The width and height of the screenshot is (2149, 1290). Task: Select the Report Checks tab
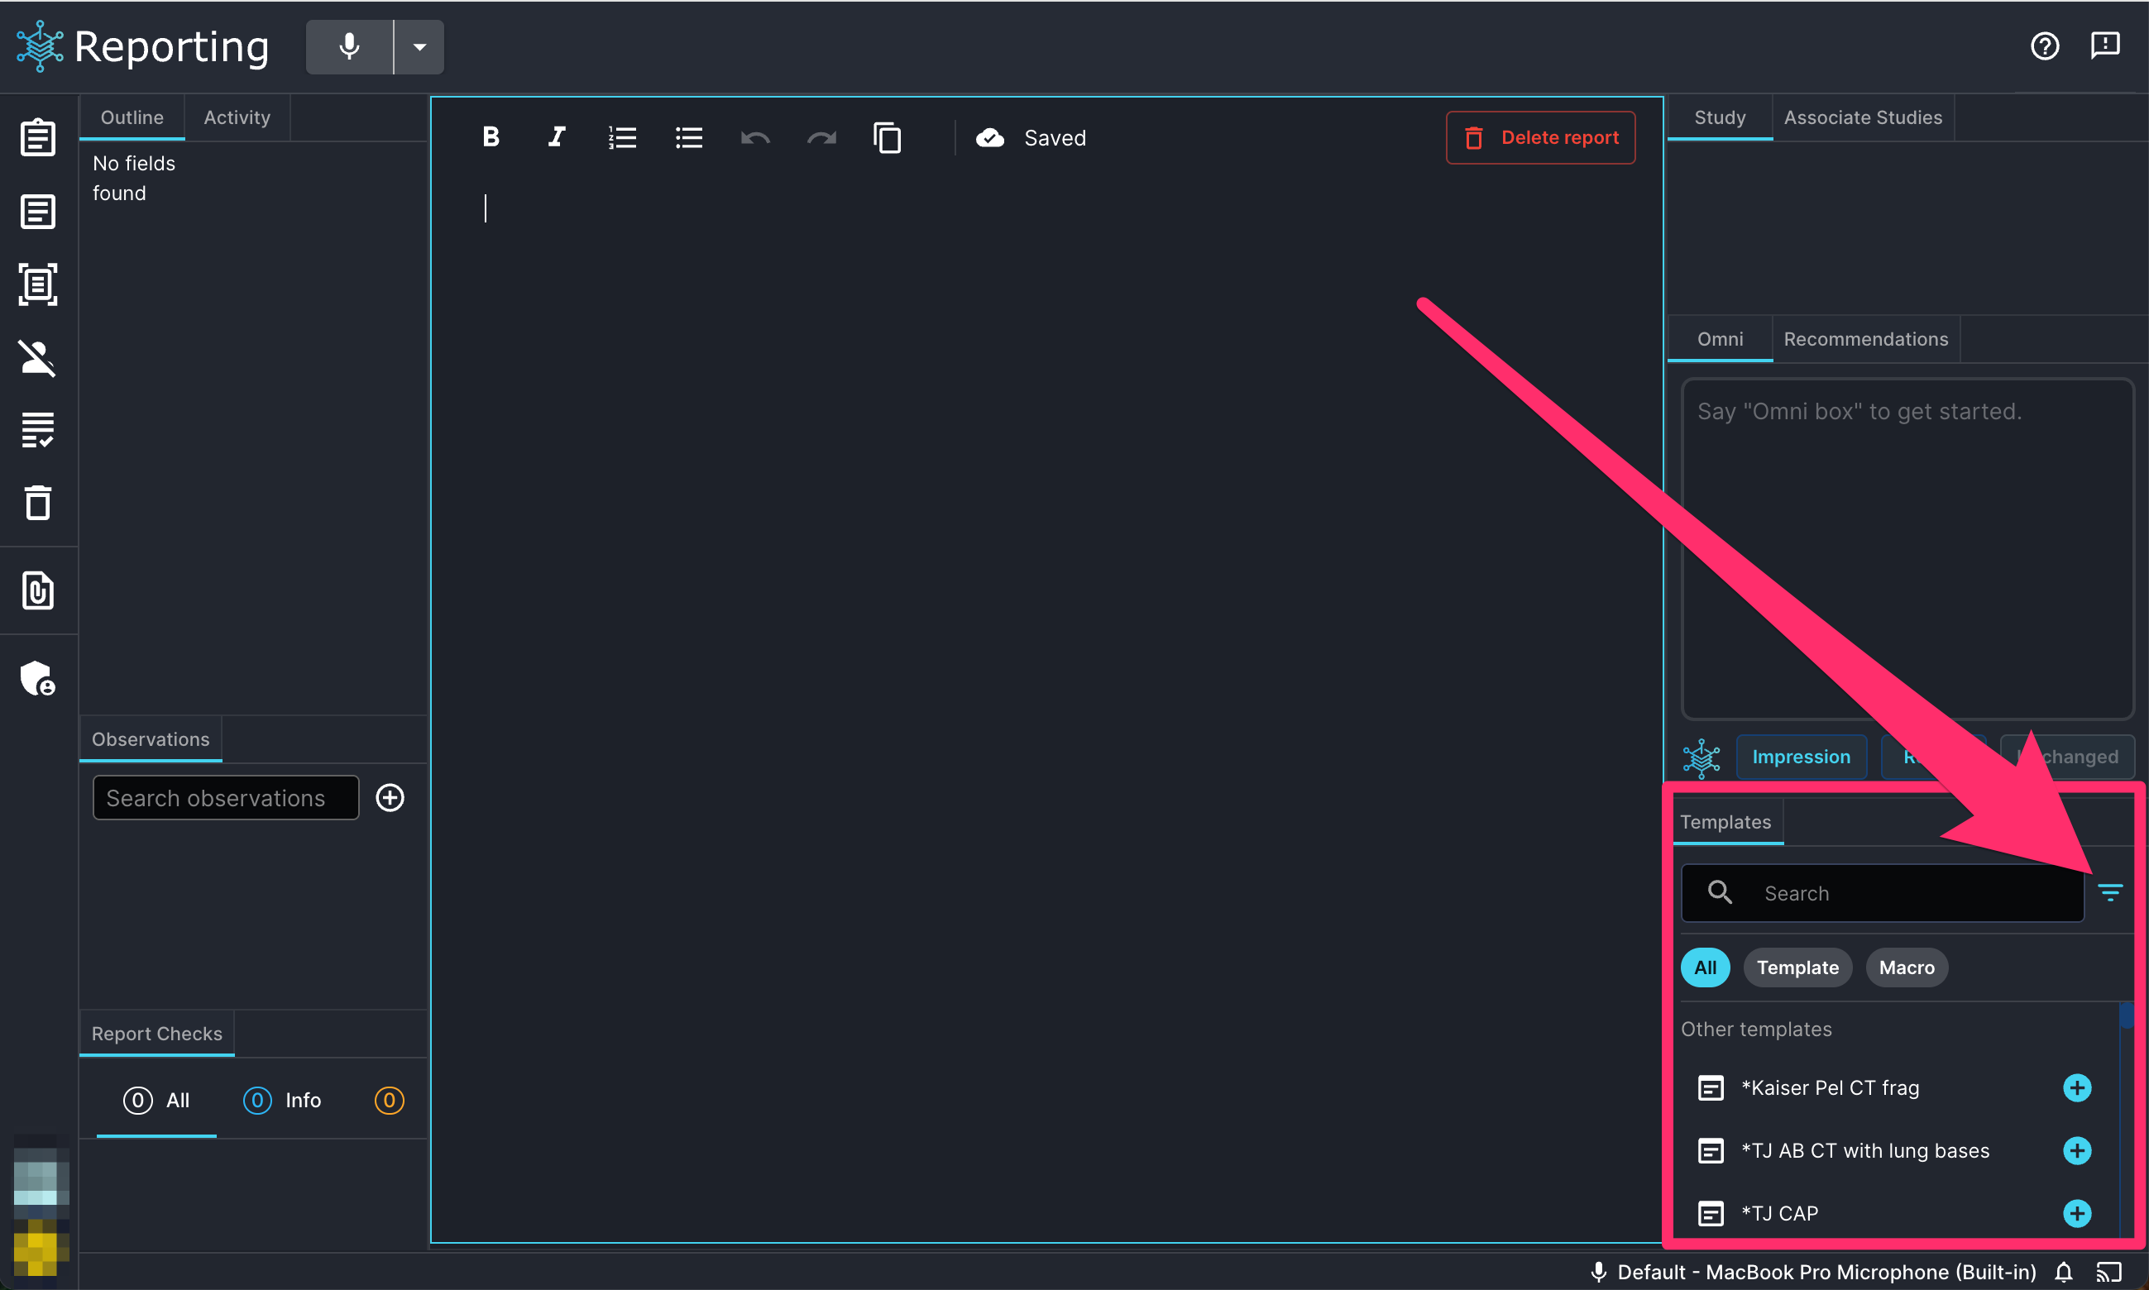(156, 1034)
